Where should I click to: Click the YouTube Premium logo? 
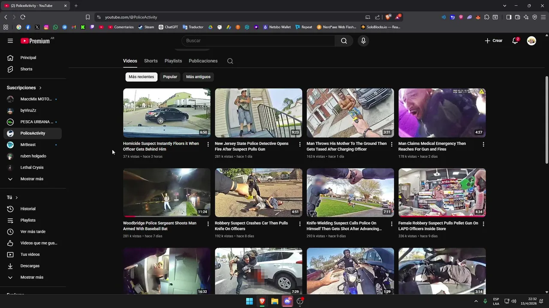click(36, 41)
